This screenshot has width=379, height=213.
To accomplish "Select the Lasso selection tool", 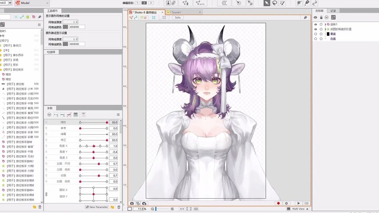I will (275, 3).
